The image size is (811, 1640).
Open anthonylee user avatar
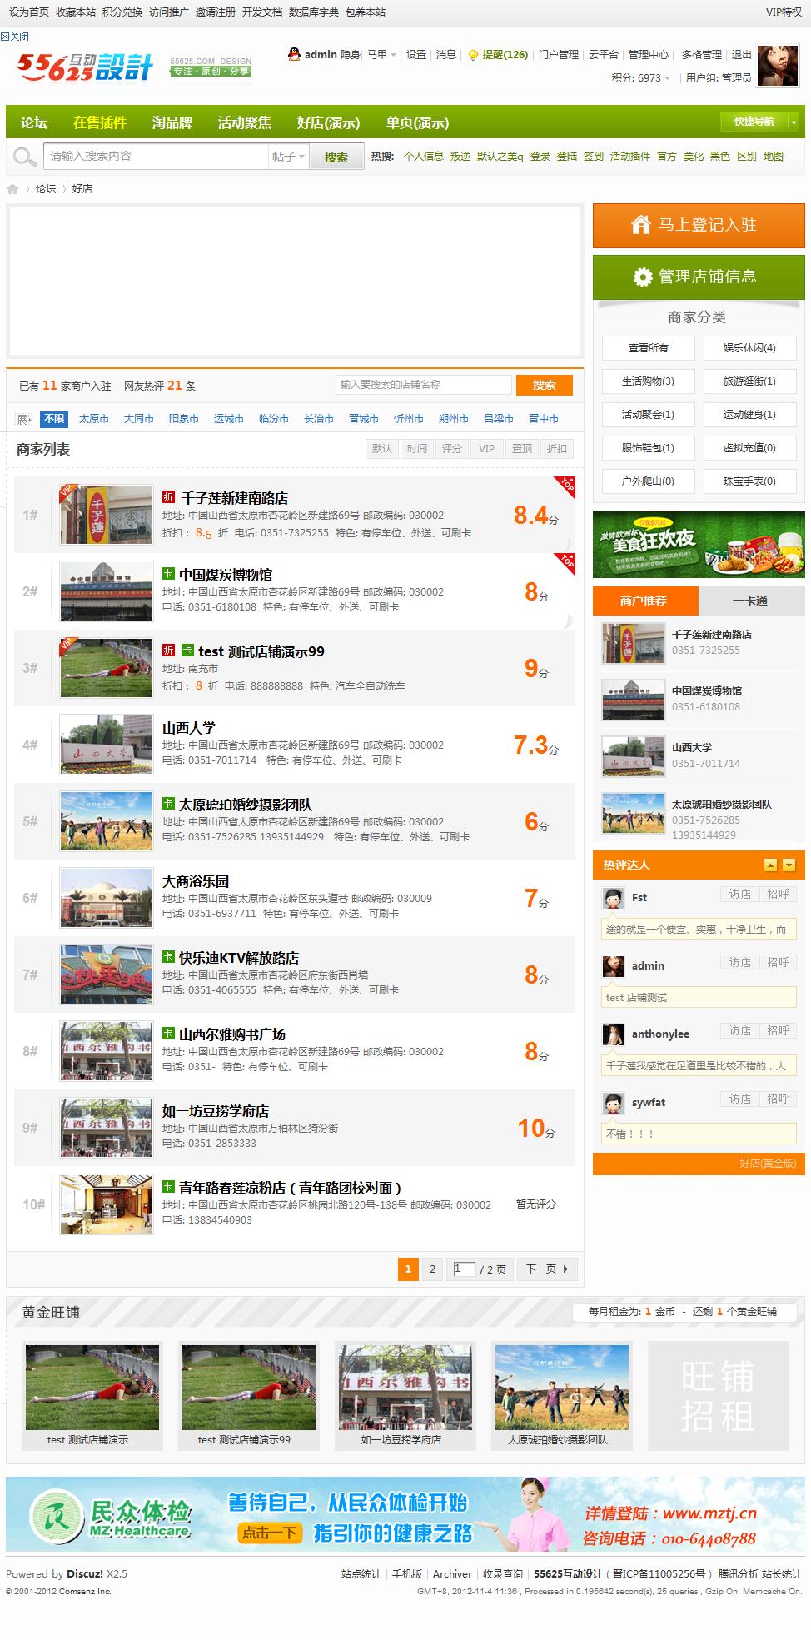pos(614,1034)
